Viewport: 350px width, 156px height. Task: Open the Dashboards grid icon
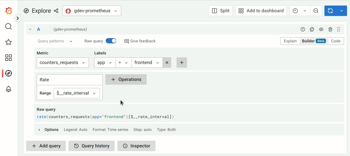pos(9,58)
